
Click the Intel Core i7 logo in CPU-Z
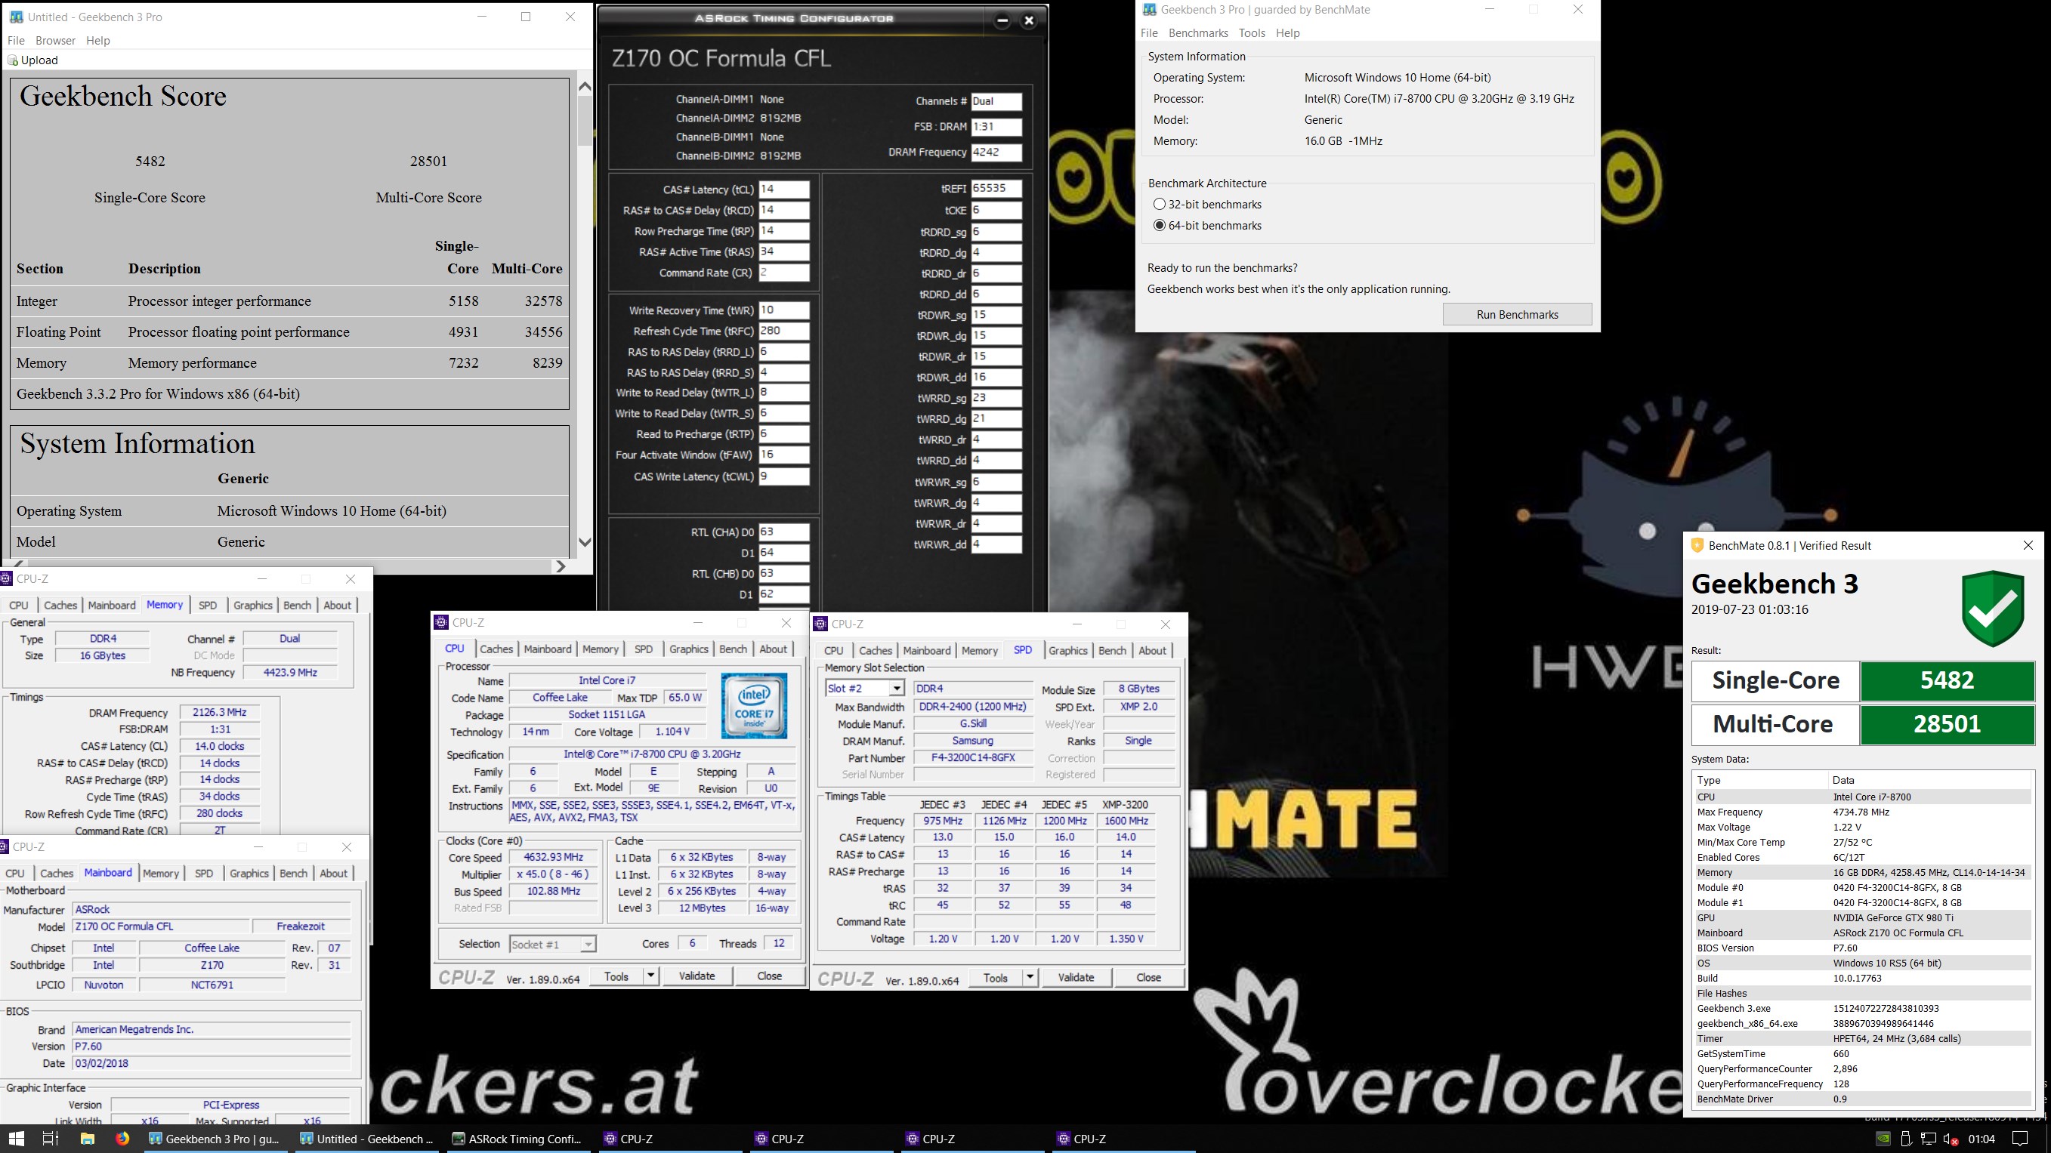click(754, 706)
